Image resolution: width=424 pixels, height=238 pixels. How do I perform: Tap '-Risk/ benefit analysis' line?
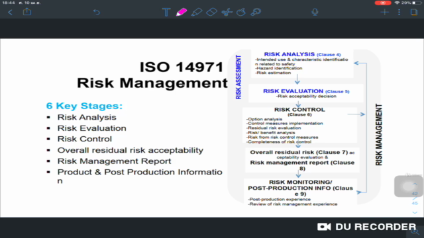[270, 133]
